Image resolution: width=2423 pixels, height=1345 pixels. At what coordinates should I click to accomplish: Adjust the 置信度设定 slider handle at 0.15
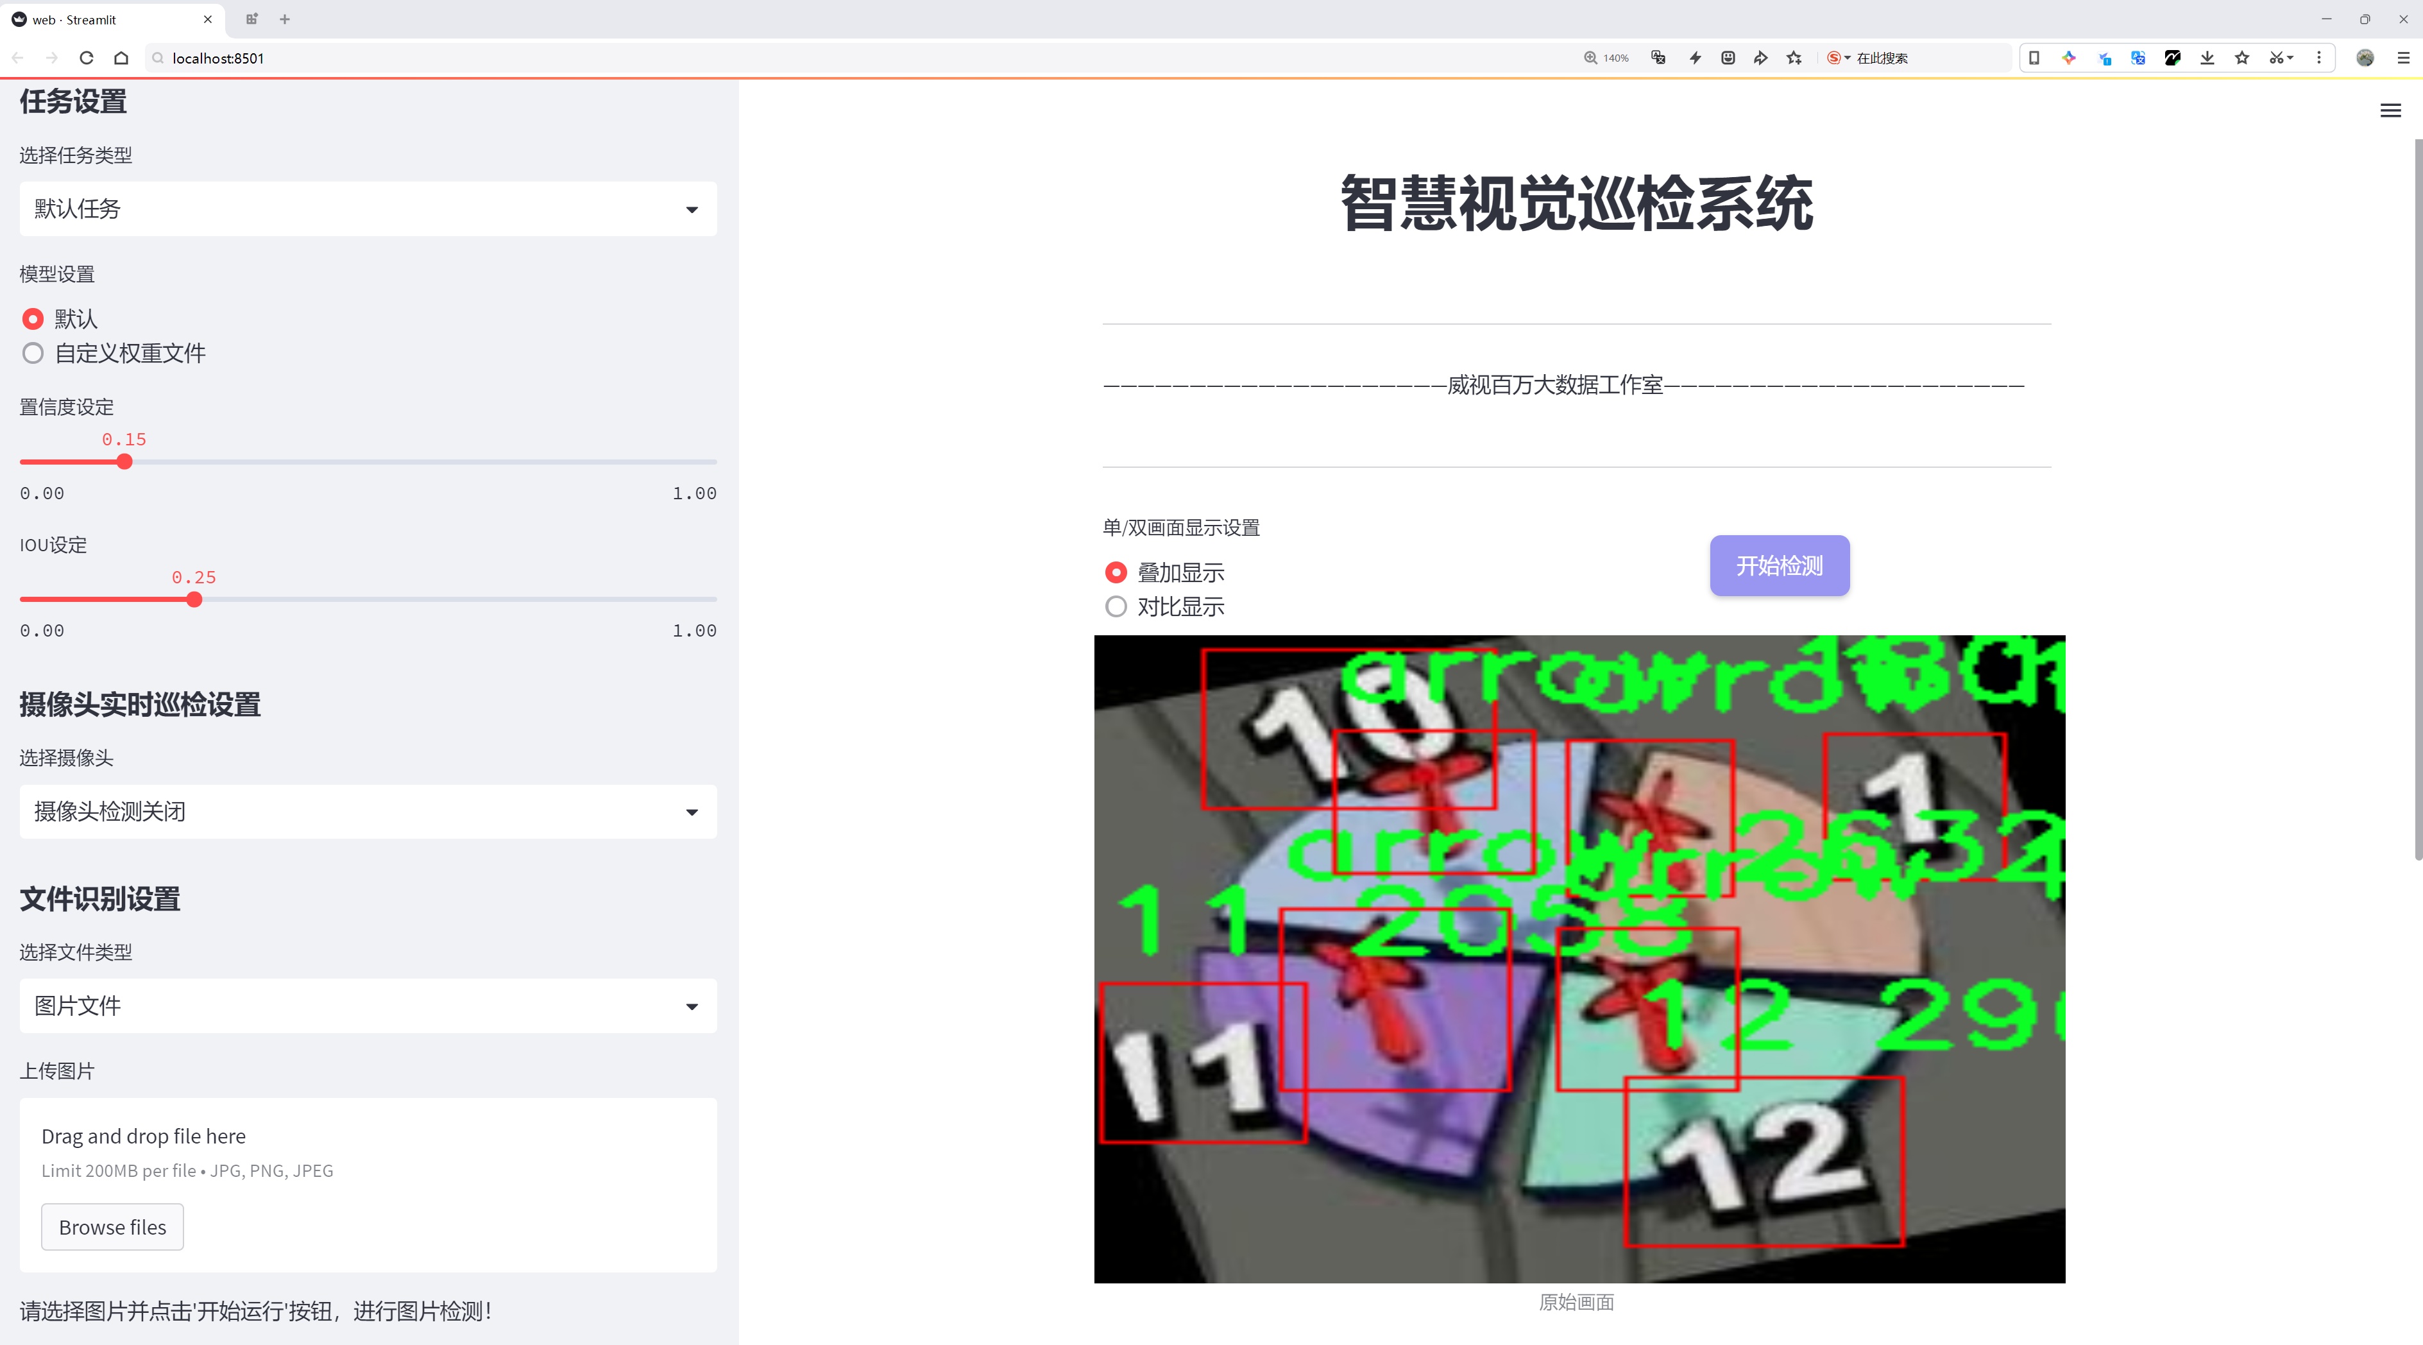coord(124,462)
